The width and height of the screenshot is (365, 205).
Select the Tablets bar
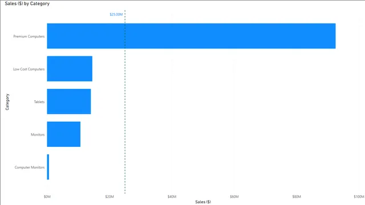(x=69, y=101)
